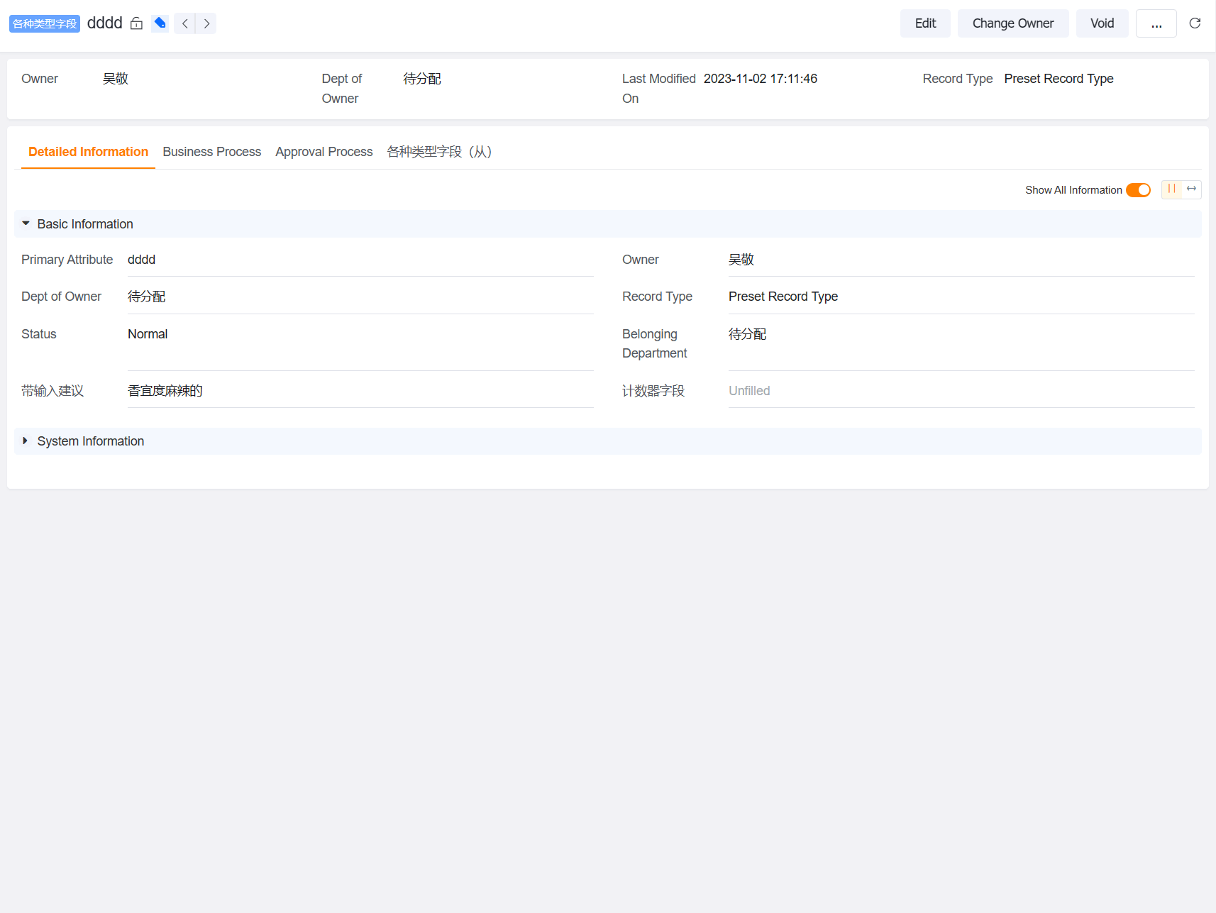Click the blue tag icon

pos(160,23)
